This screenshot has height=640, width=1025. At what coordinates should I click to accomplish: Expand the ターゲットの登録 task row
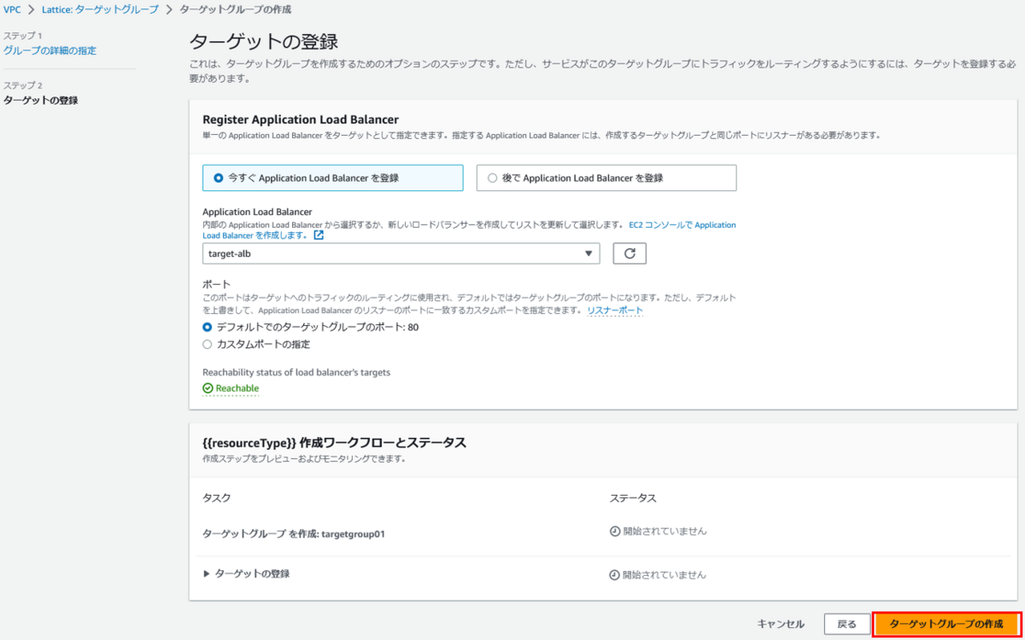[x=207, y=573]
